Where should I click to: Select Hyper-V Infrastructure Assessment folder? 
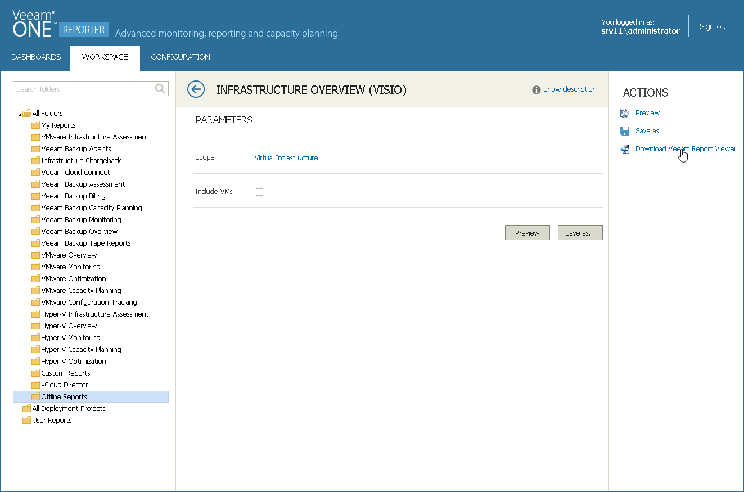pyautogui.click(x=95, y=314)
